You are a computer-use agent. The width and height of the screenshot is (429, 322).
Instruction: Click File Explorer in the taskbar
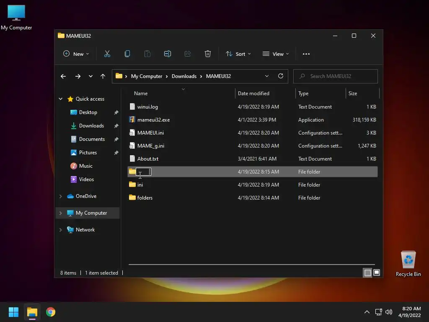[x=32, y=312]
